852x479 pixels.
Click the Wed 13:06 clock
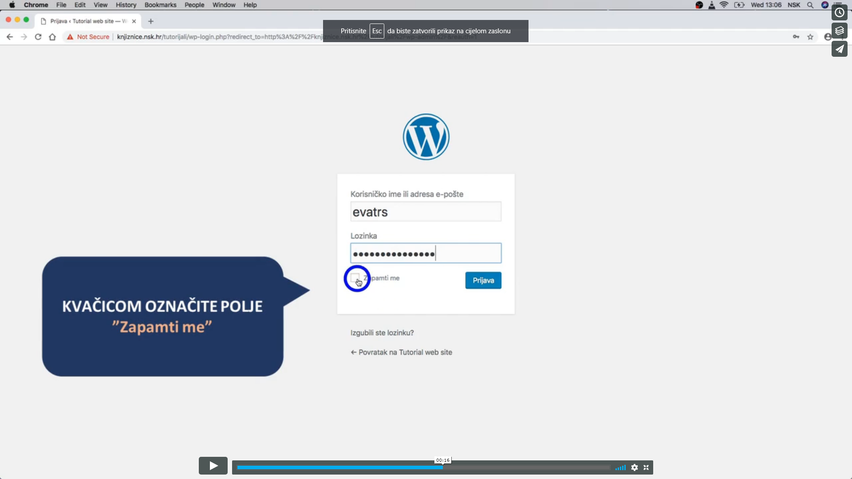[766, 5]
